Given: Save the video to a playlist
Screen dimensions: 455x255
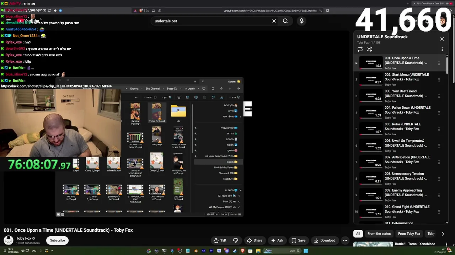Looking at the screenshot, I should pyautogui.click(x=299, y=240).
